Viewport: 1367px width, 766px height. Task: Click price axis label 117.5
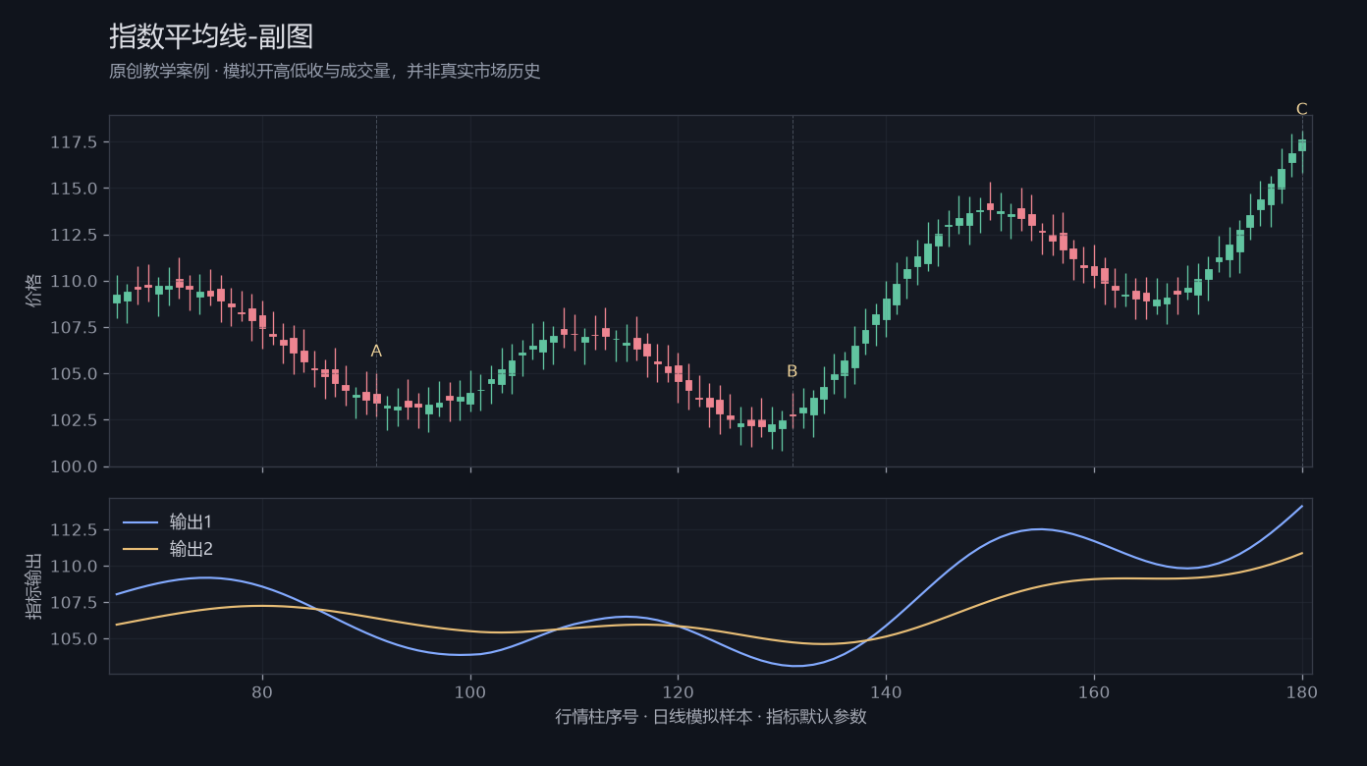[x=74, y=142]
